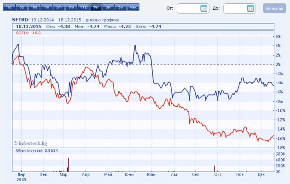This screenshot has width=290, height=184.
Task: Click the -10% axis label
Action: click(x=280, y=110)
